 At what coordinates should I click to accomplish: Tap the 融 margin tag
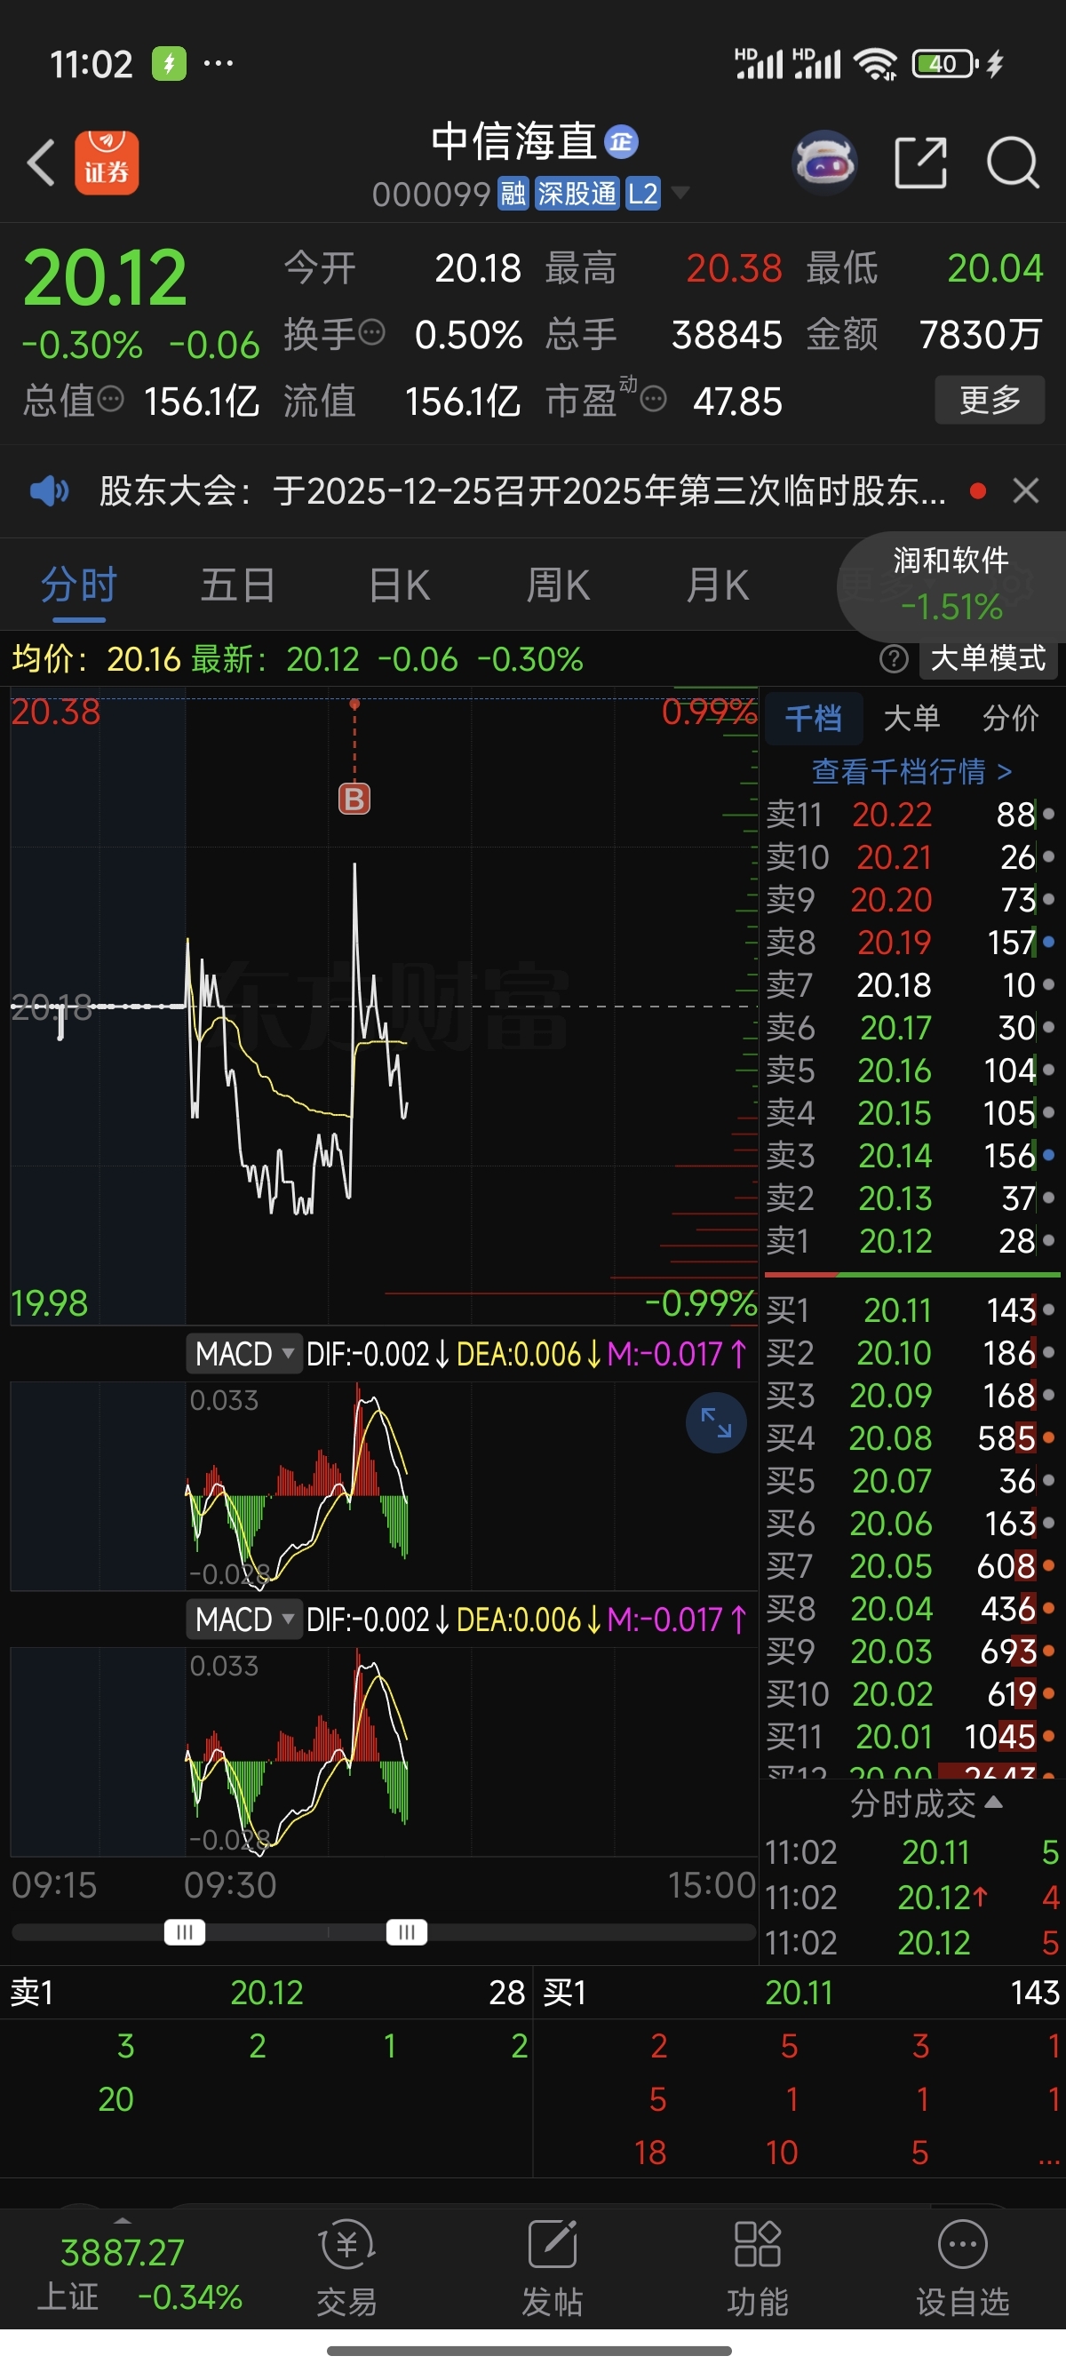(513, 195)
